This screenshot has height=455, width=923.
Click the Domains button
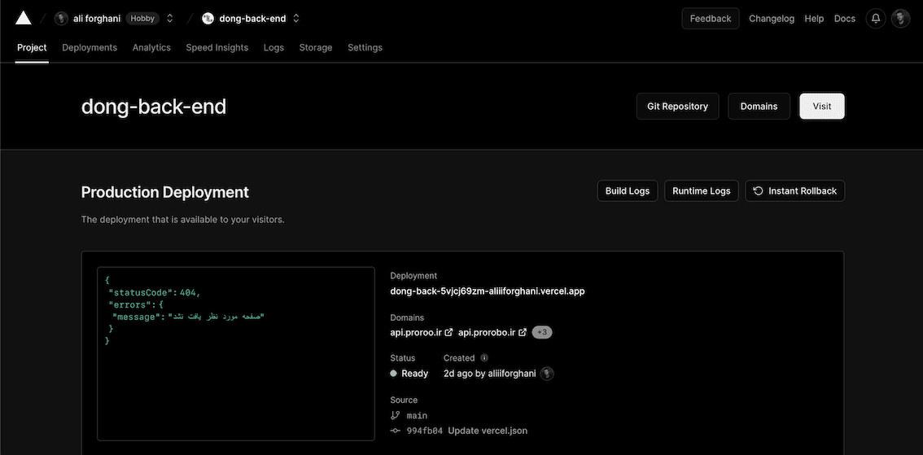click(759, 107)
